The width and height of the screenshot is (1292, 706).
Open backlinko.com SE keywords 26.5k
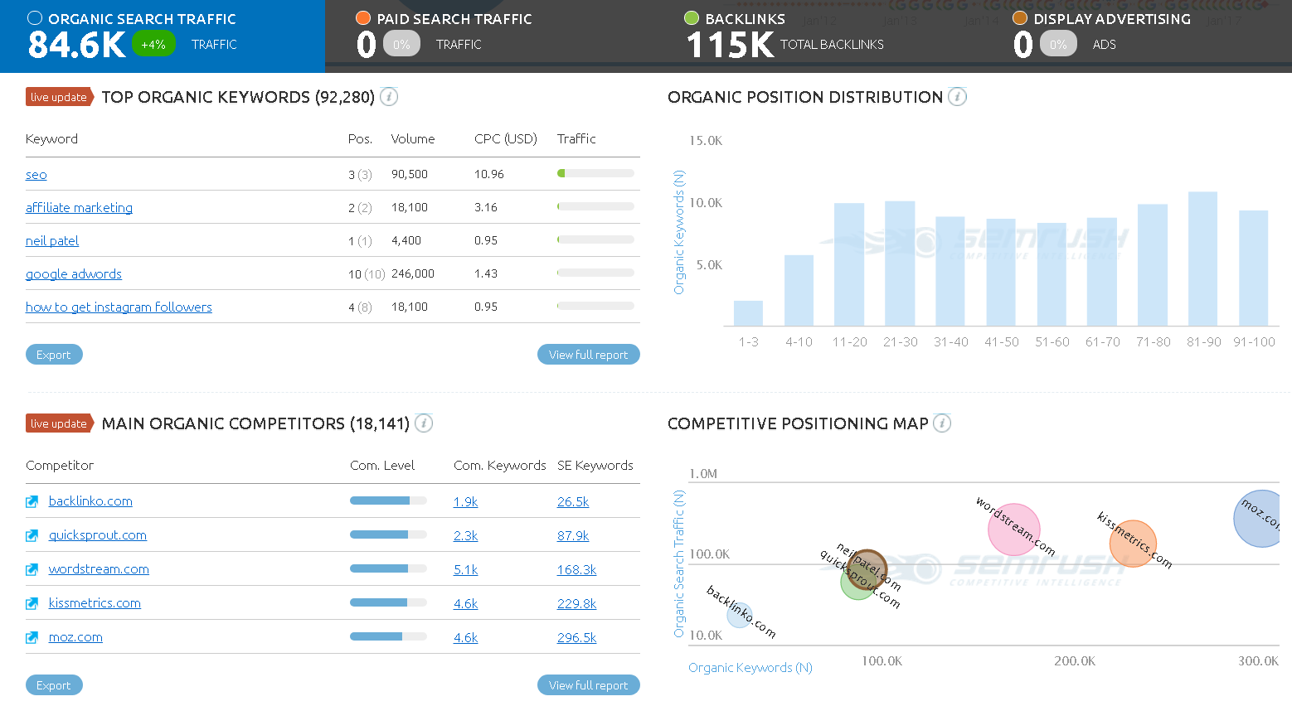click(573, 502)
